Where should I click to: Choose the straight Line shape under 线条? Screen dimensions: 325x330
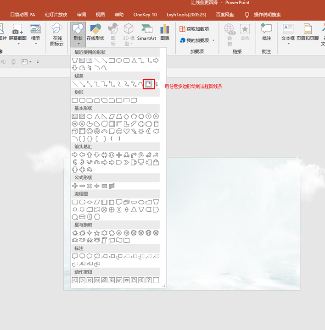[75, 84]
